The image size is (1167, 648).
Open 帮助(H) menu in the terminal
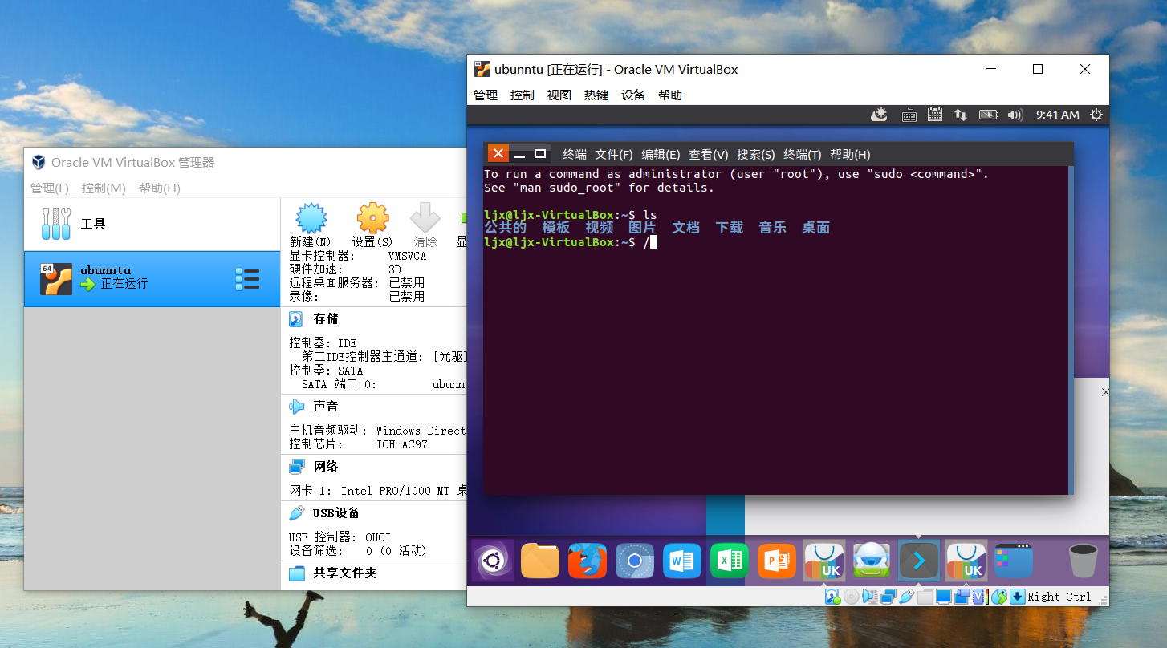pos(850,154)
